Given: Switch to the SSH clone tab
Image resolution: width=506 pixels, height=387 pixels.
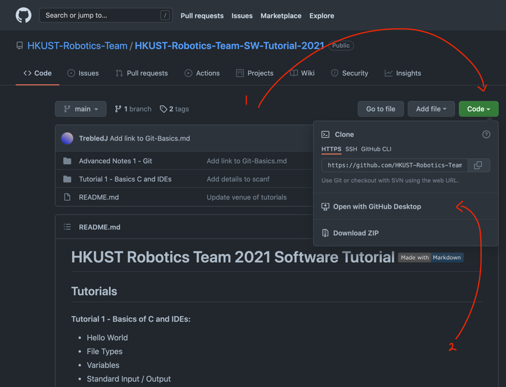Looking at the screenshot, I should [x=351, y=149].
